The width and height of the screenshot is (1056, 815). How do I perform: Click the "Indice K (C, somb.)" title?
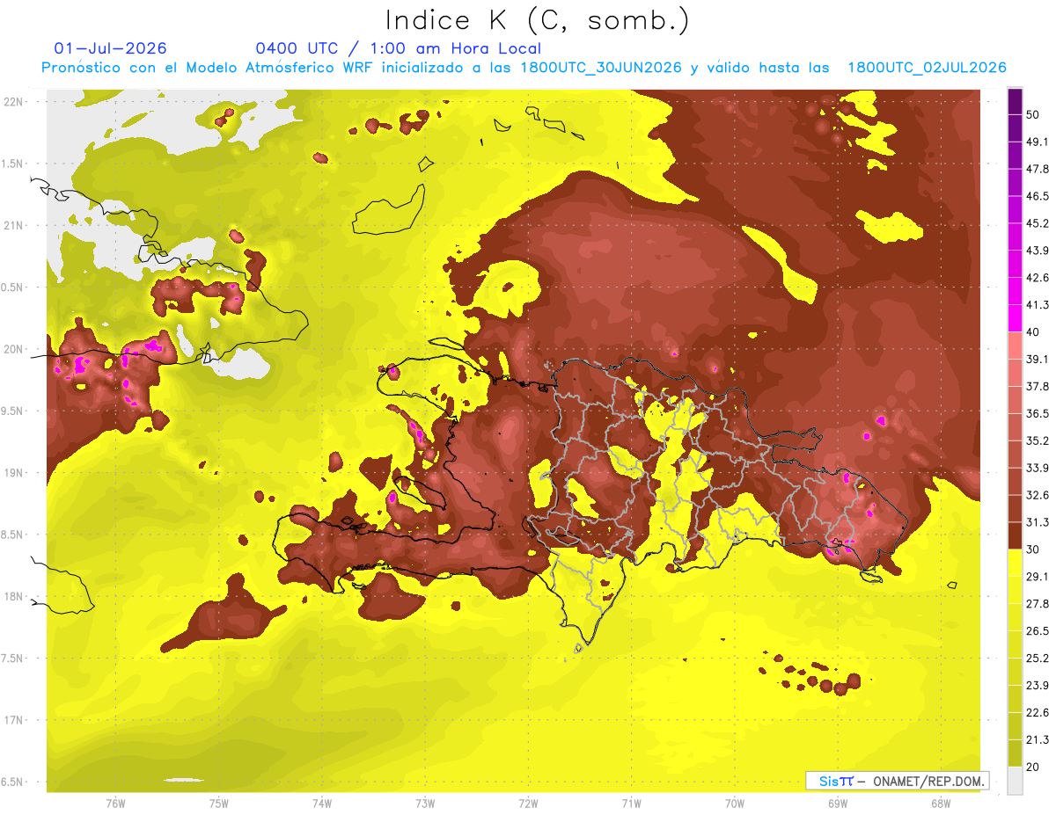click(537, 20)
